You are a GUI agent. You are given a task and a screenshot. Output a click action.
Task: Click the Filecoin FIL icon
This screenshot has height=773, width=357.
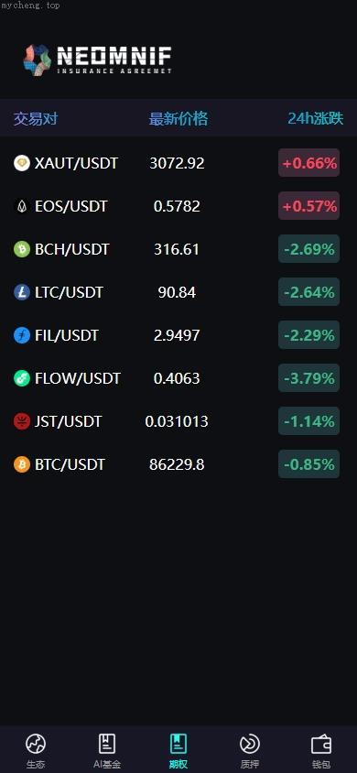coord(22,335)
